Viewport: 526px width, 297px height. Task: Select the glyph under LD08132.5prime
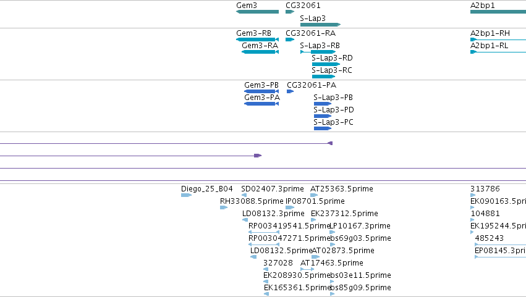tap(253, 257)
